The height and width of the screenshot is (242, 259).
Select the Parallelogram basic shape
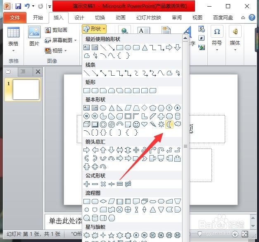pos(128,108)
